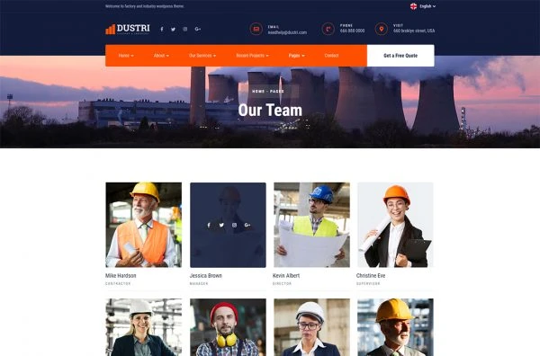Click the phone number 666 888 0000

[352, 31]
